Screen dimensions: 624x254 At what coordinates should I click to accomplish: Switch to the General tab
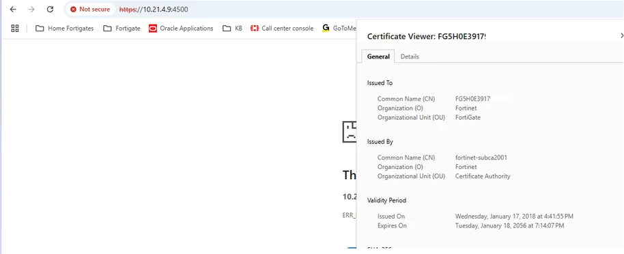tap(378, 57)
